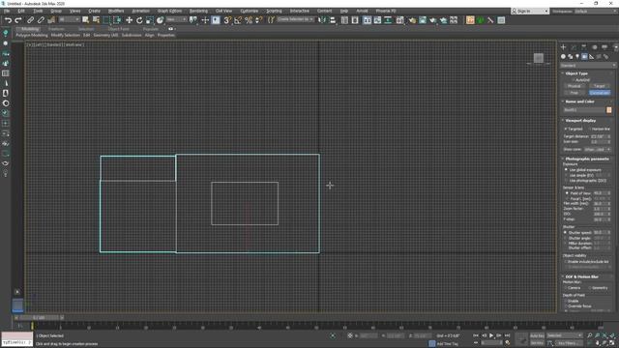Toggle the Spinner Snap icon
Screen dimensions: 619x348
click(259, 20)
